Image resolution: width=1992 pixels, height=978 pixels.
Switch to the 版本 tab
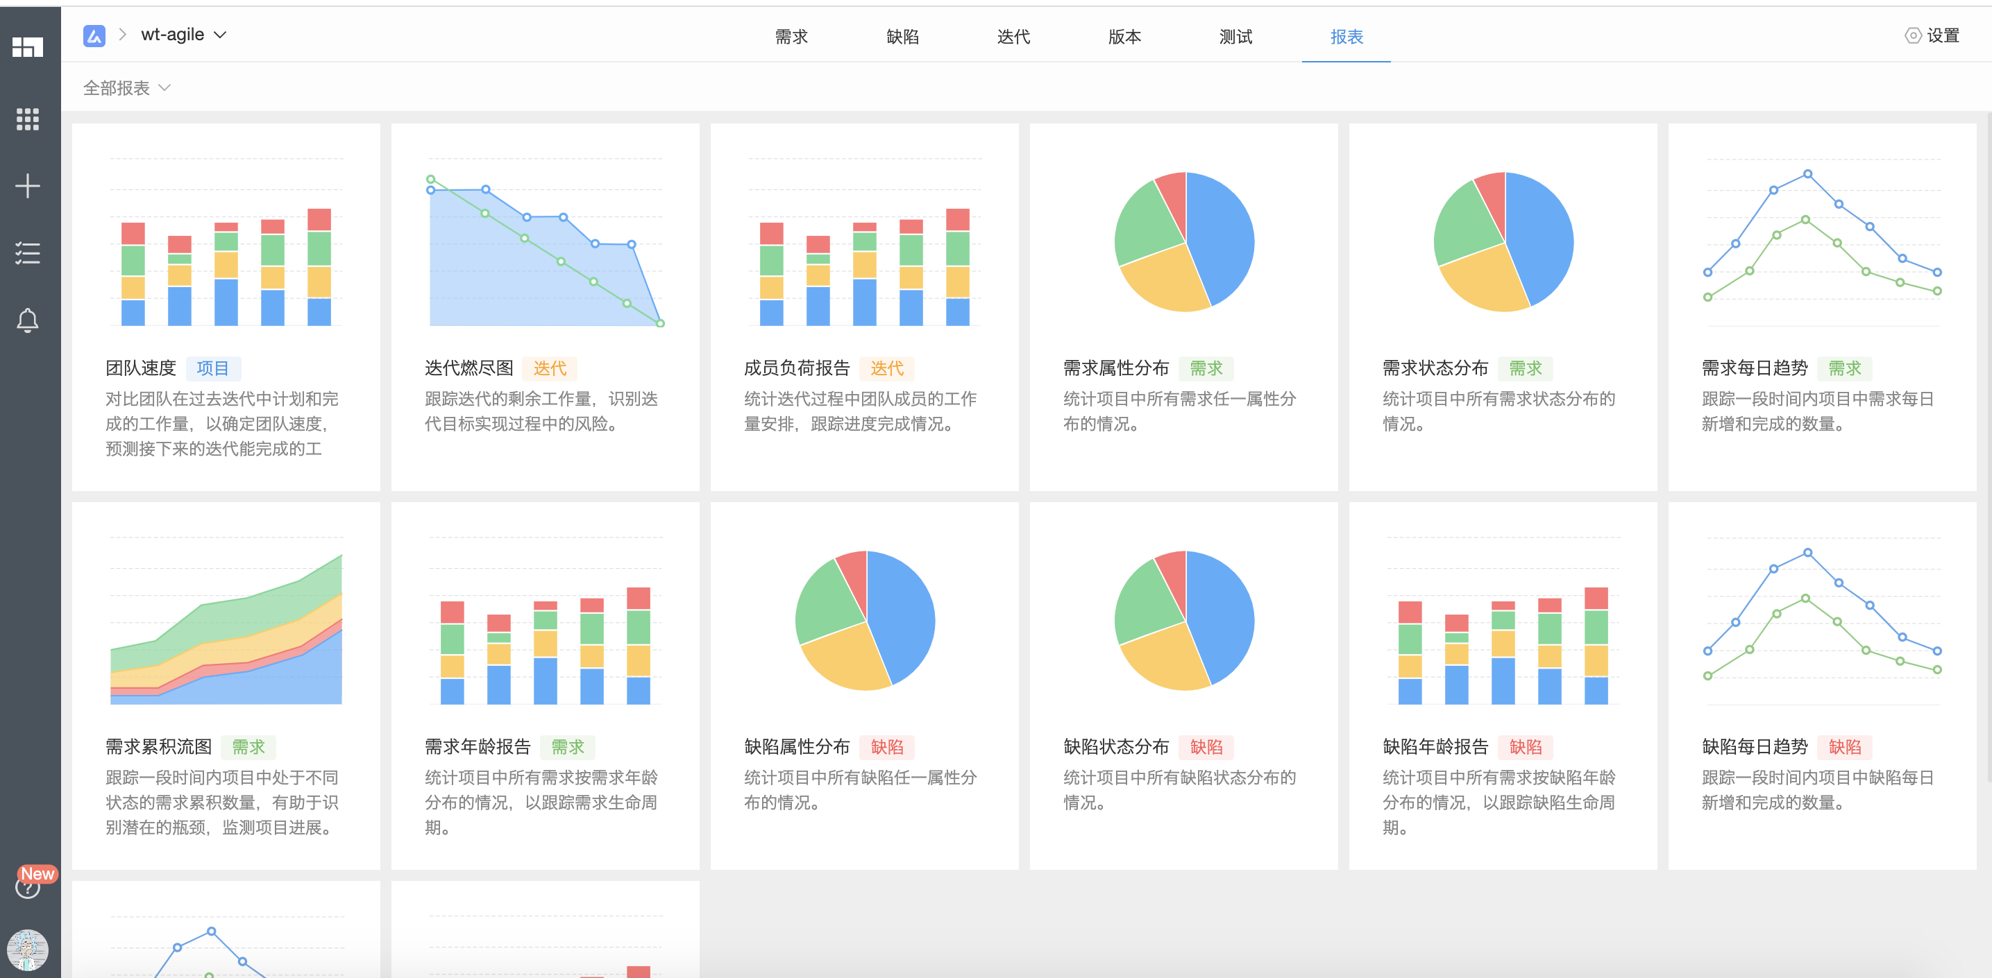tap(1124, 36)
